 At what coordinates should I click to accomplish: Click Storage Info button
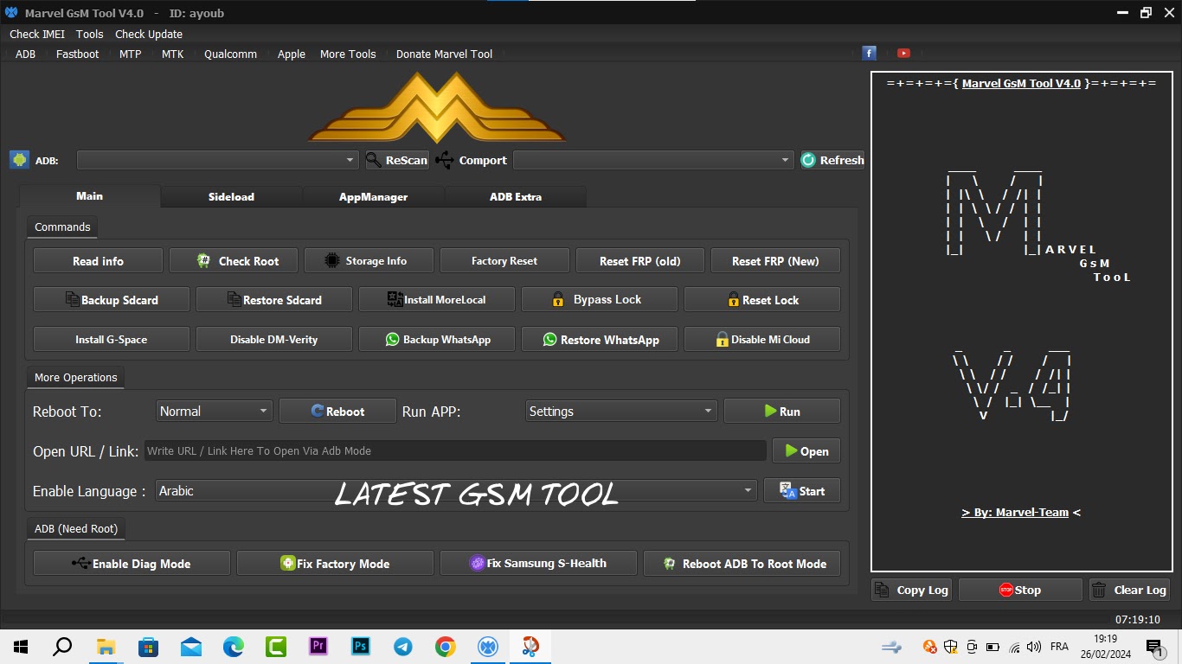click(369, 261)
